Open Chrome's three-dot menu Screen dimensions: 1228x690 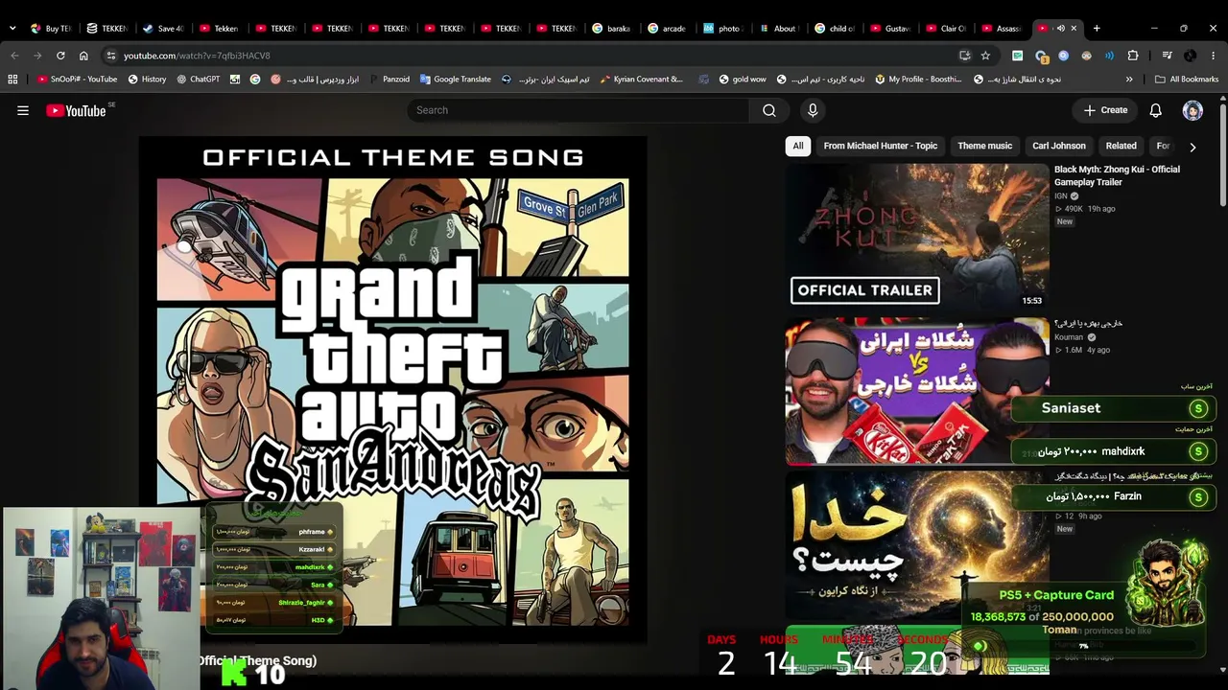tap(1214, 56)
